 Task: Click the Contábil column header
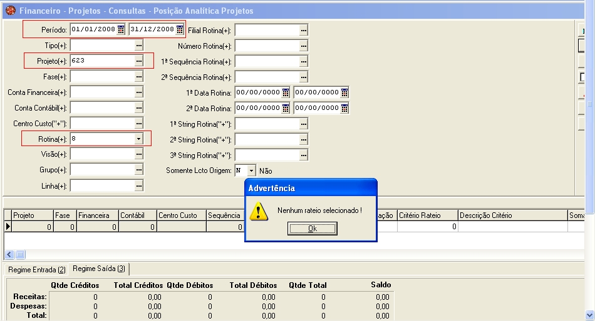tap(137, 215)
